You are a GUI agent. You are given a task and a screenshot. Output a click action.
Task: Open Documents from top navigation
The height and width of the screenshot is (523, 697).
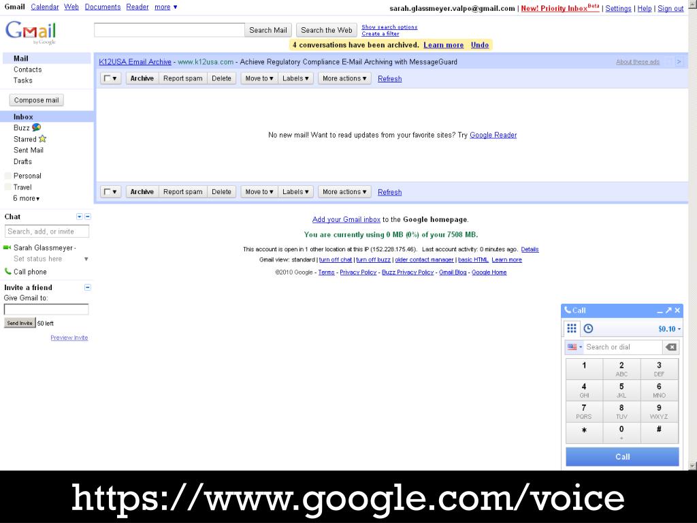(x=103, y=7)
